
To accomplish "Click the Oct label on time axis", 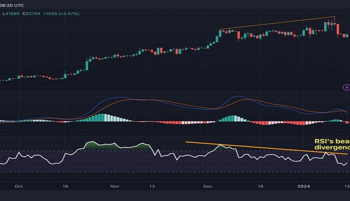I will click(x=18, y=186).
